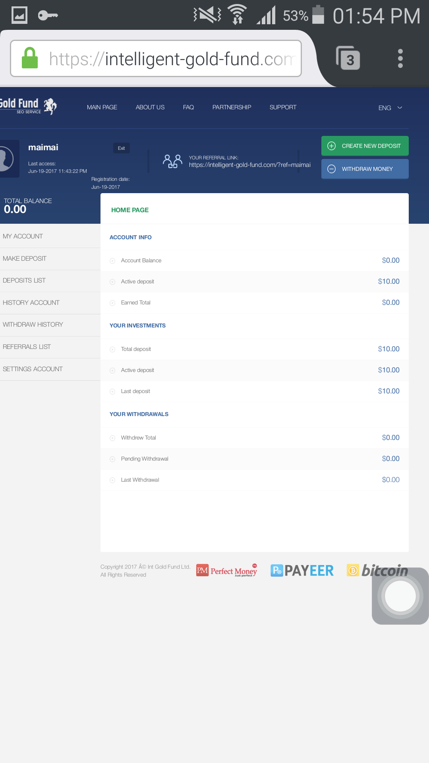429x763 pixels.
Task: Click the Last access timestamp
Action: (58, 171)
